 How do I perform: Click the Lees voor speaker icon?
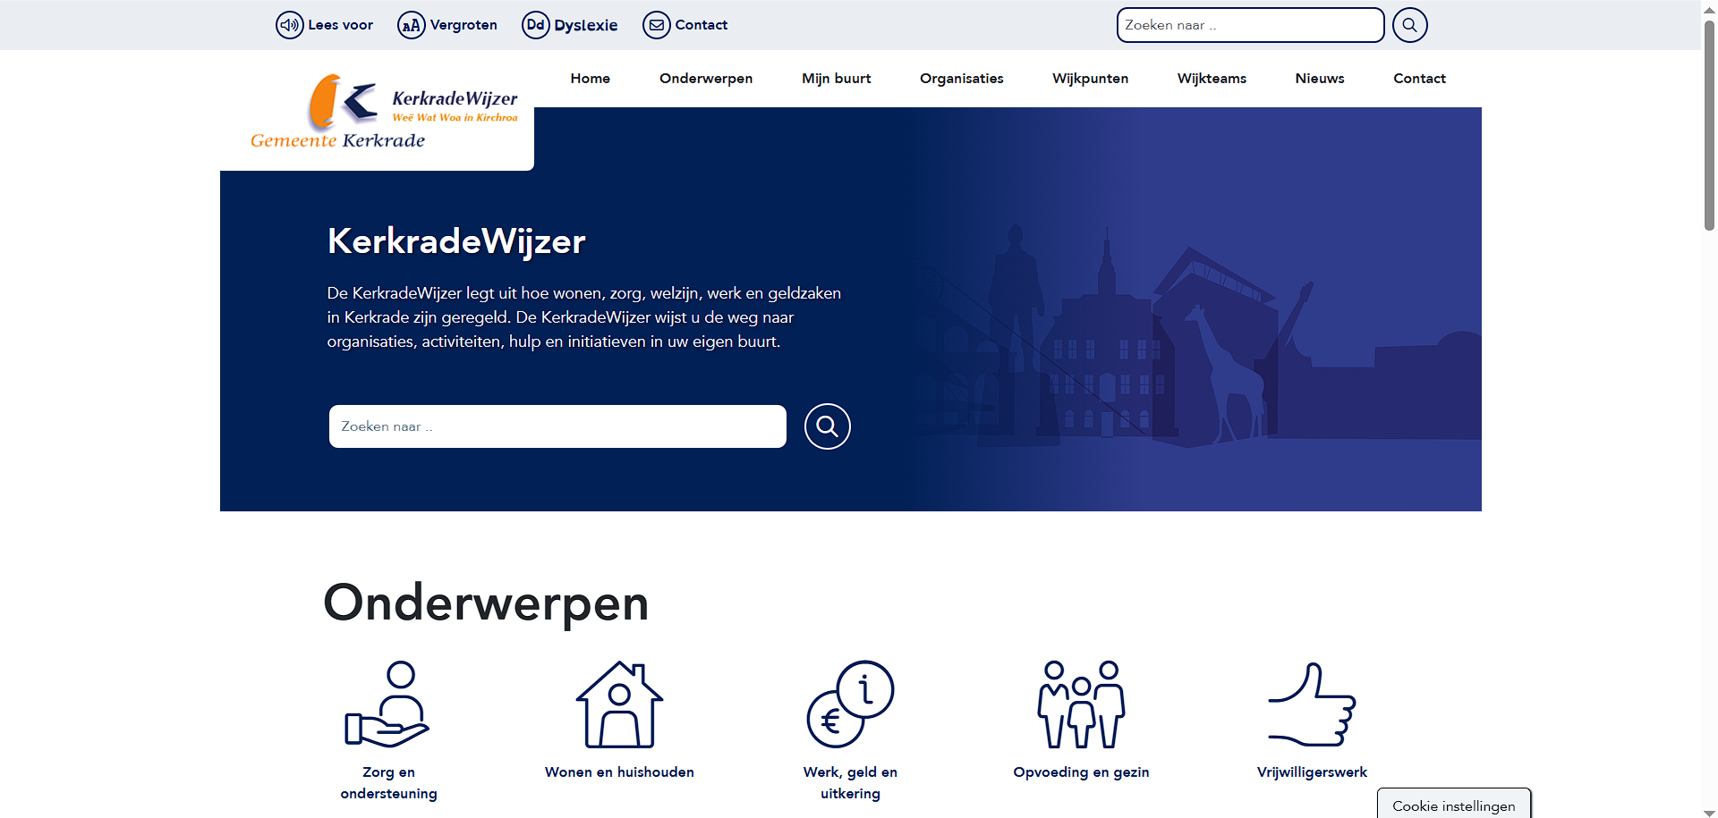[x=289, y=25]
